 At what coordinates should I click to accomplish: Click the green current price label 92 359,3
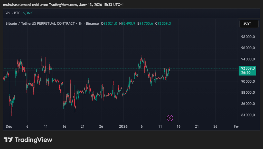pyautogui.click(x=247, y=68)
